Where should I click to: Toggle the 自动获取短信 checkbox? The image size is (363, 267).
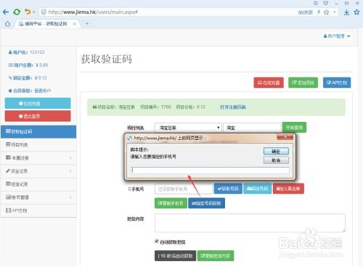tap(157, 241)
